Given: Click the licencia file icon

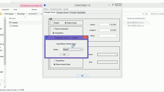Looking at the screenshot, I should coord(10,26).
